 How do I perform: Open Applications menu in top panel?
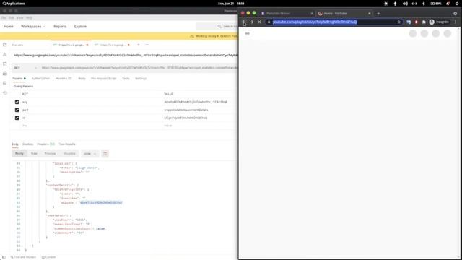[x=14, y=4]
